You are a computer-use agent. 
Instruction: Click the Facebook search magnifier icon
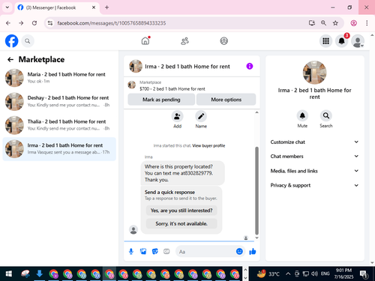[28, 41]
